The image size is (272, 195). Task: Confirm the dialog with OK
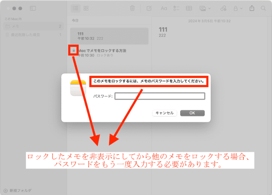point(192,113)
